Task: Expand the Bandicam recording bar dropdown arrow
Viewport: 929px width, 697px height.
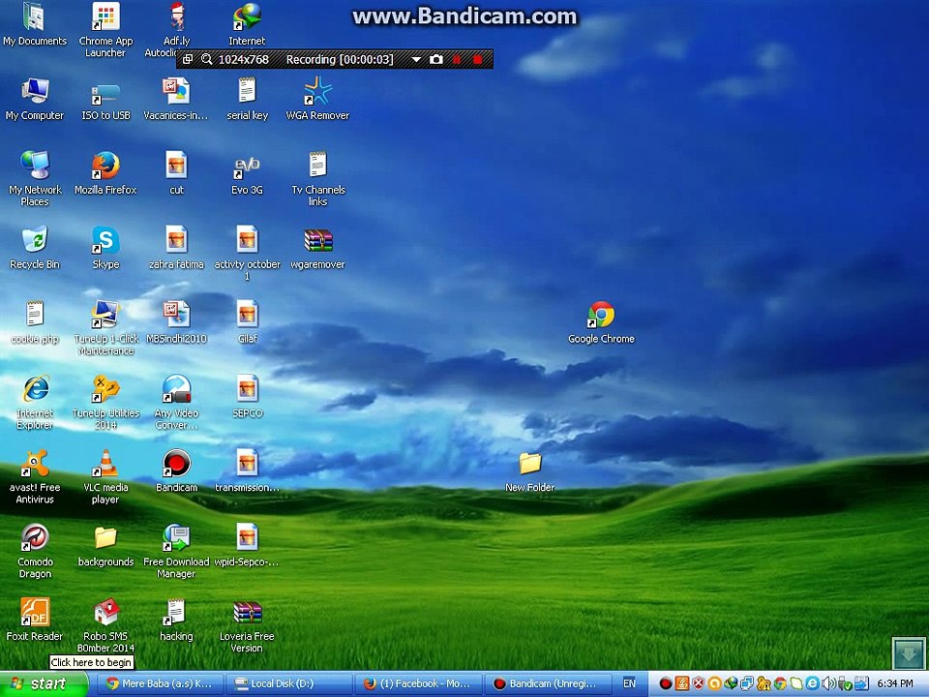Action: tap(416, 59)
